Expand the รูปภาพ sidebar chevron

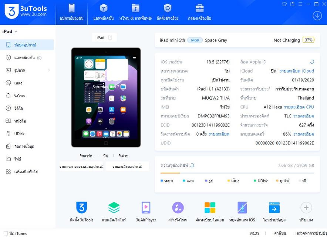point(49,70)
